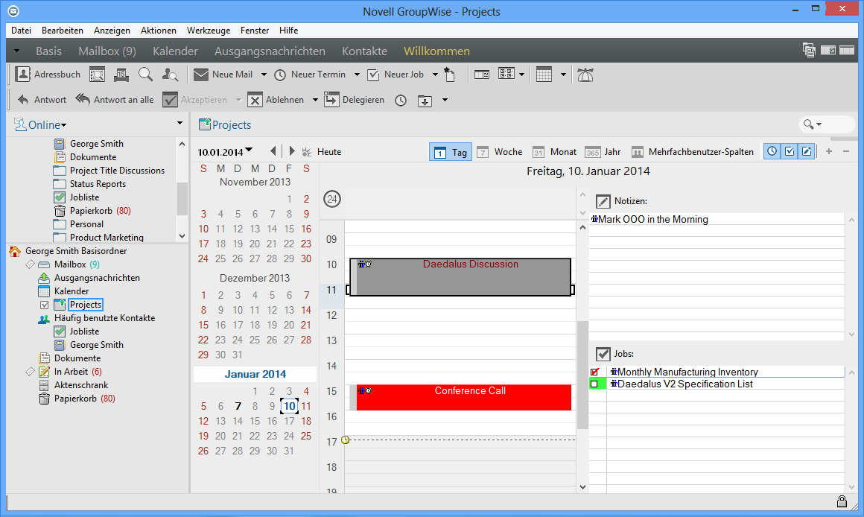The height and width of the screenshot is (517, 864).
Task: Open the Neue Mail dropdown arrow
Action: pyautogui.click(x=264, y=74)
